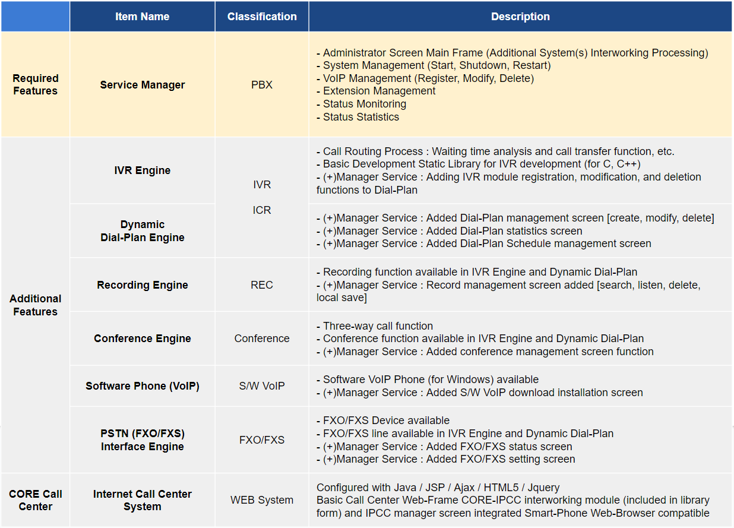Viewport: 734px width, 528px height.
Task: Click the Item Name column header
Action: pos(142,17)
